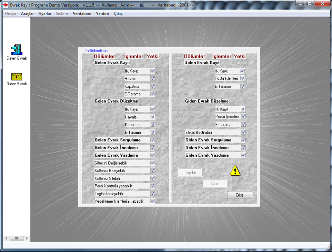Screen dimensions: 332x252
Task: Toggle Kapatma under Gelen Evrak Kayıt
Action: pos(153,86)
